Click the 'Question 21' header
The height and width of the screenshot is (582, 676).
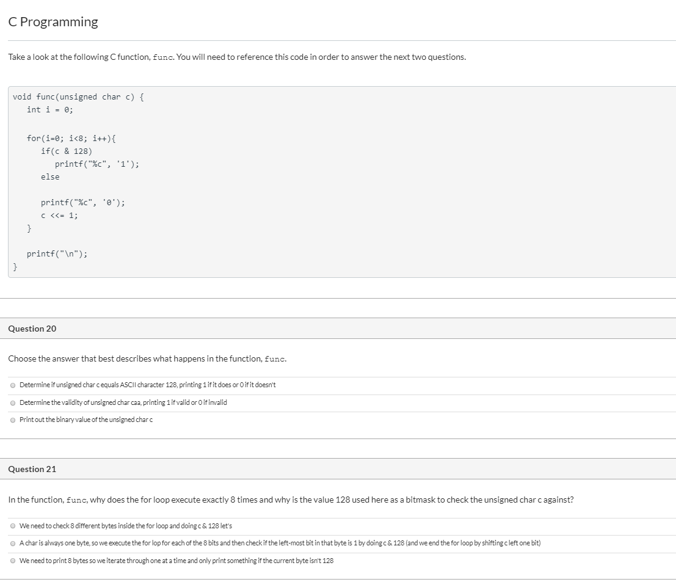32,469
